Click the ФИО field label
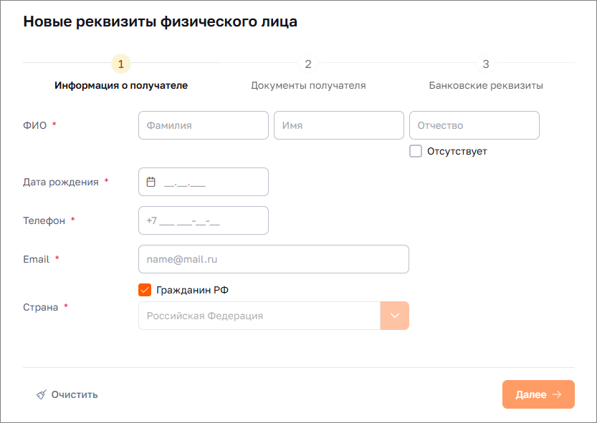This screenshot has height=423, width=597. coord(34,125)
